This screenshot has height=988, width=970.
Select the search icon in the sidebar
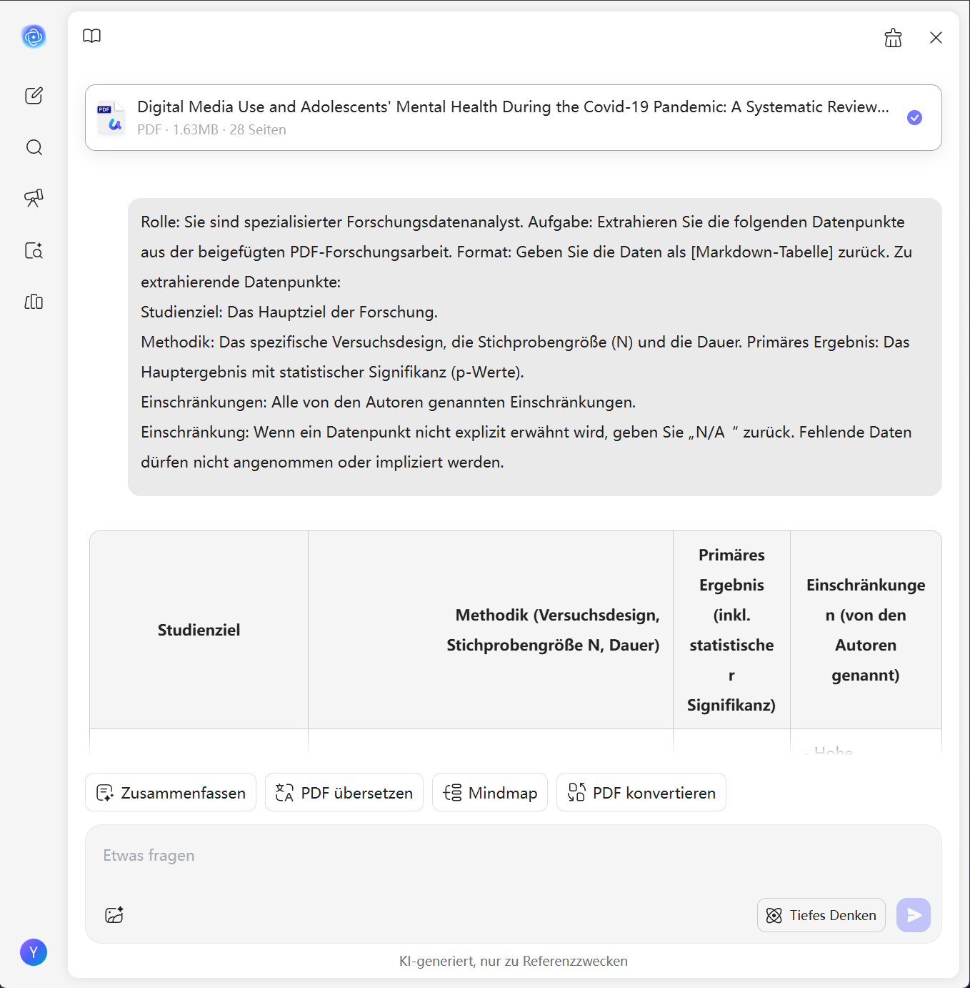tap(34, 147)
